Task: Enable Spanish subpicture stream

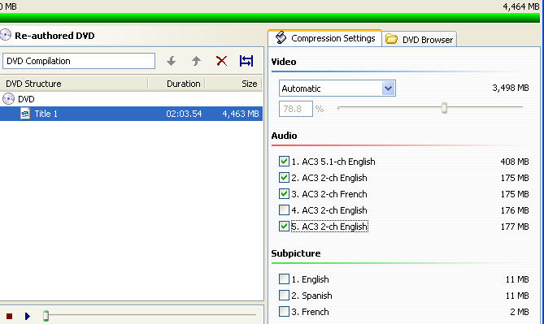Action: 284,296
